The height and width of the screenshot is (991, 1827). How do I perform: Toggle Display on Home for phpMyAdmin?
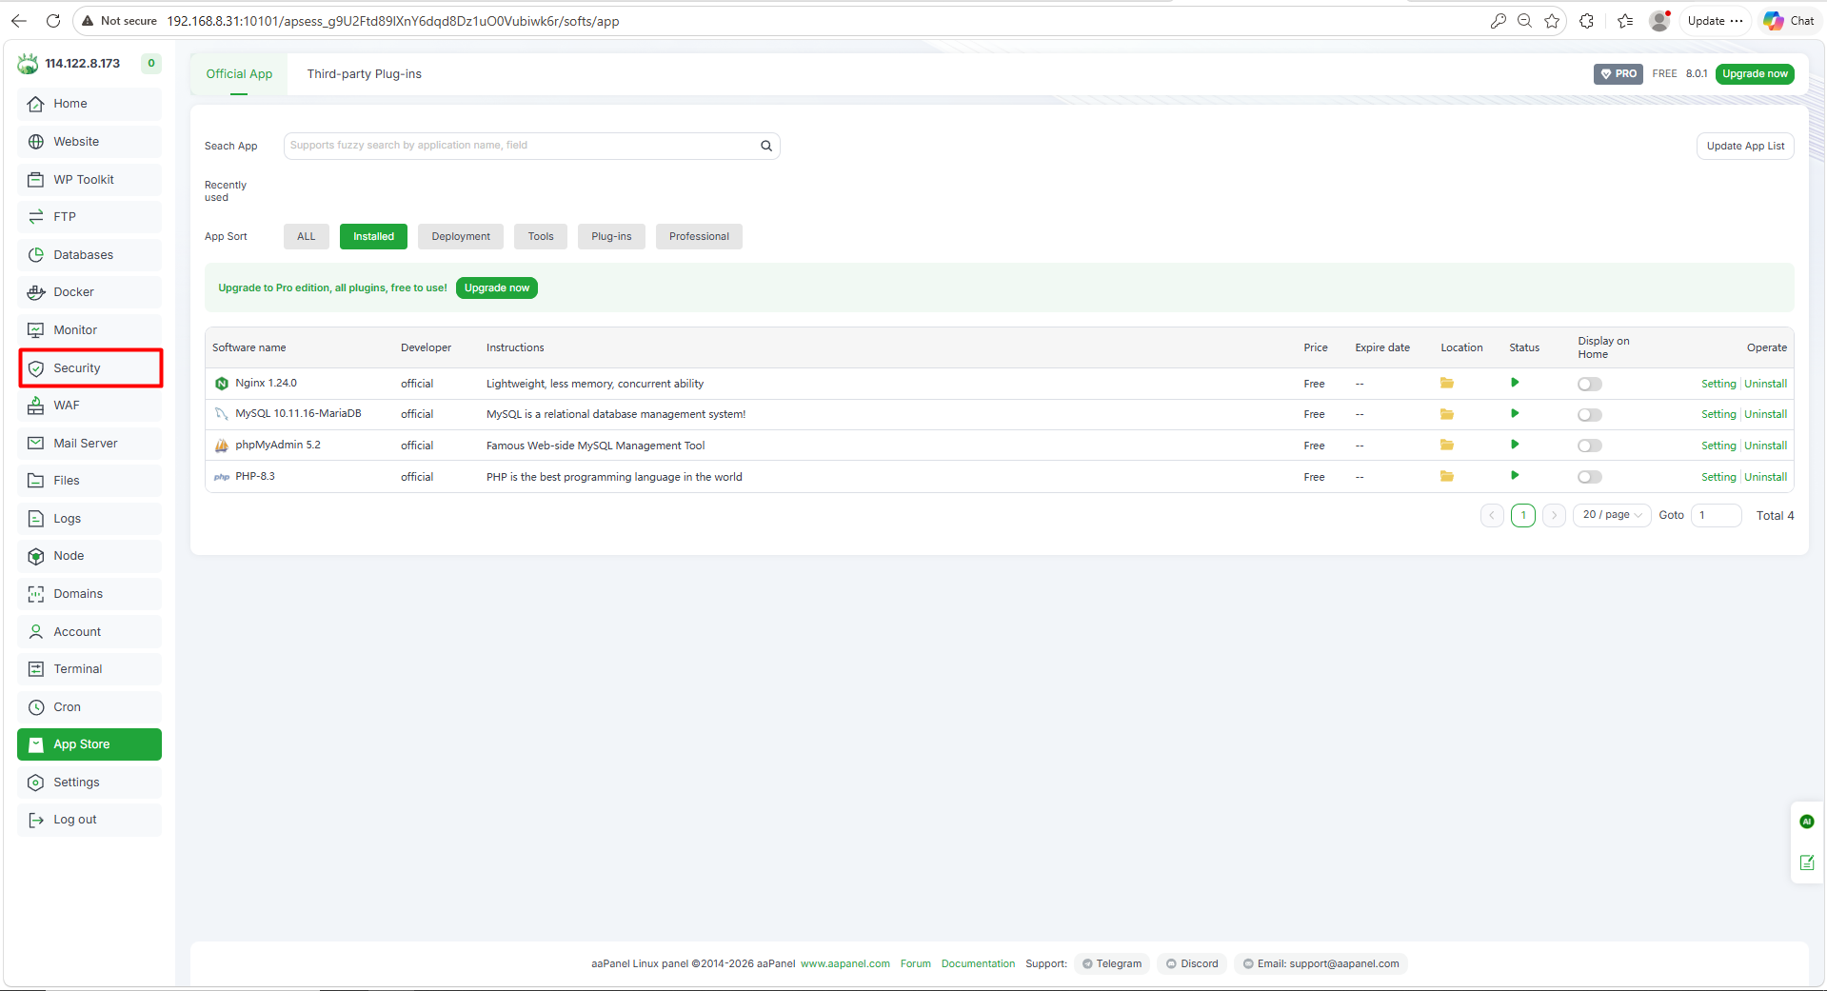[1589, 446]
